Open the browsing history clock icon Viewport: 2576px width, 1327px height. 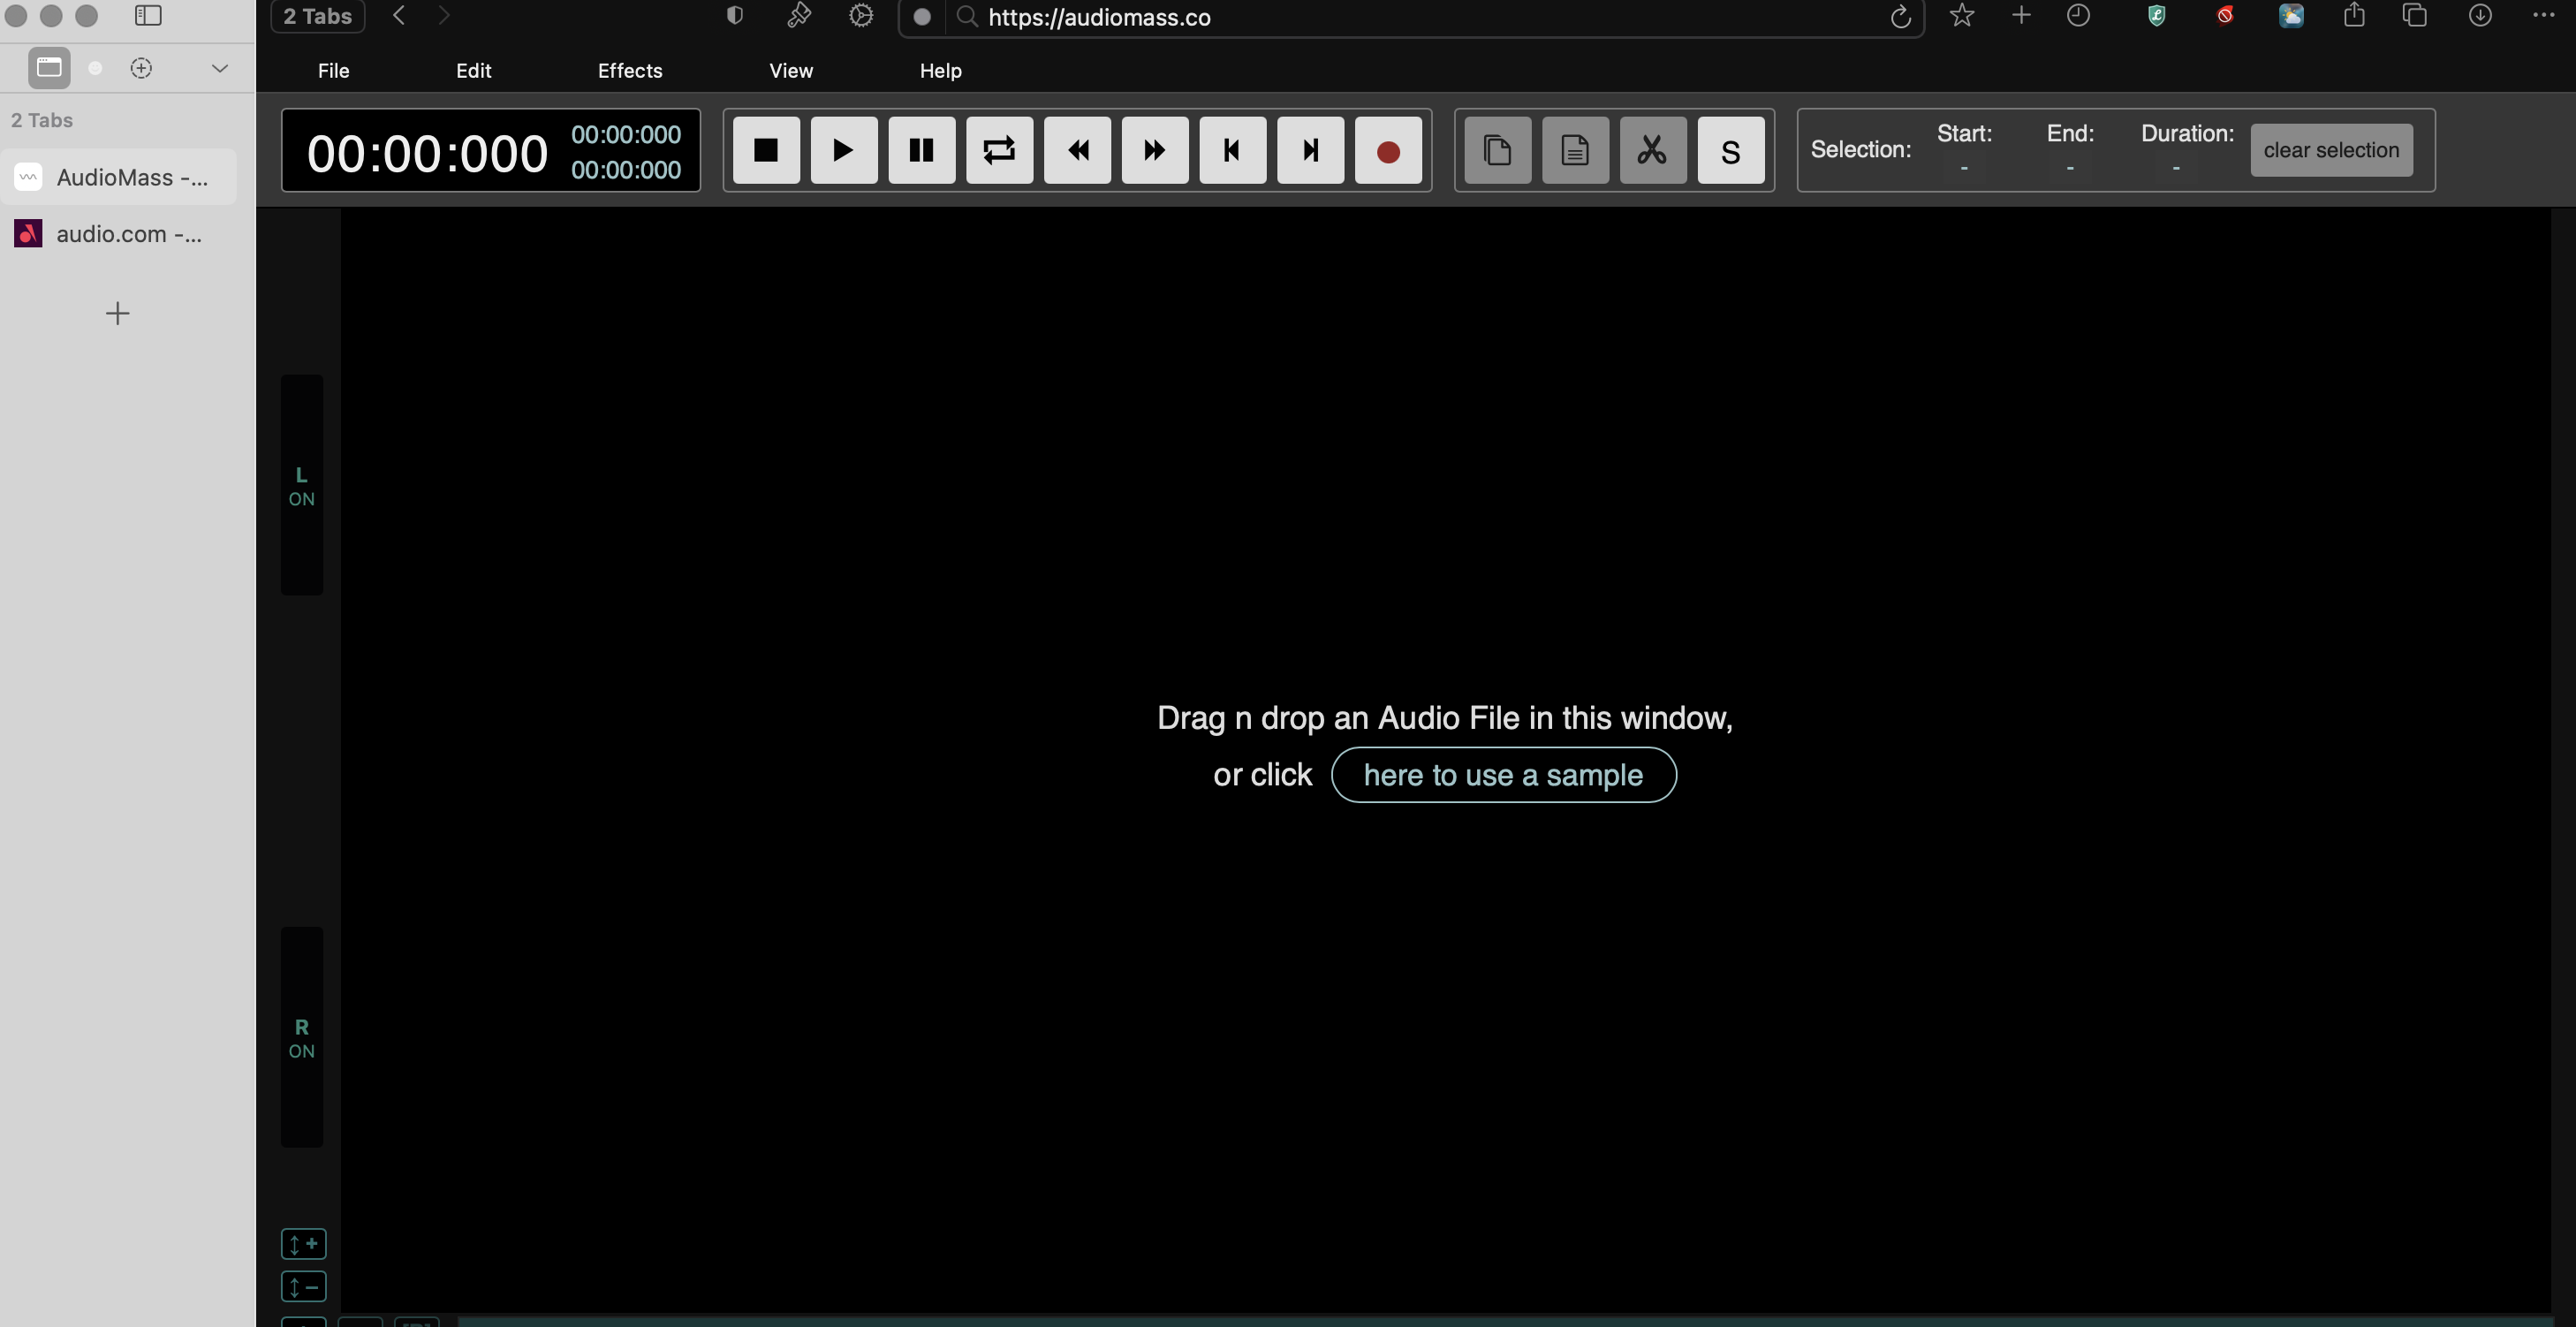click(x=2078, y=15)
